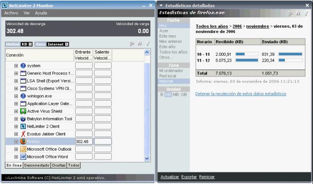Switch to the En línea tab
The height and width of the screenshot is (184, 313).
click(x=14, y=165)
